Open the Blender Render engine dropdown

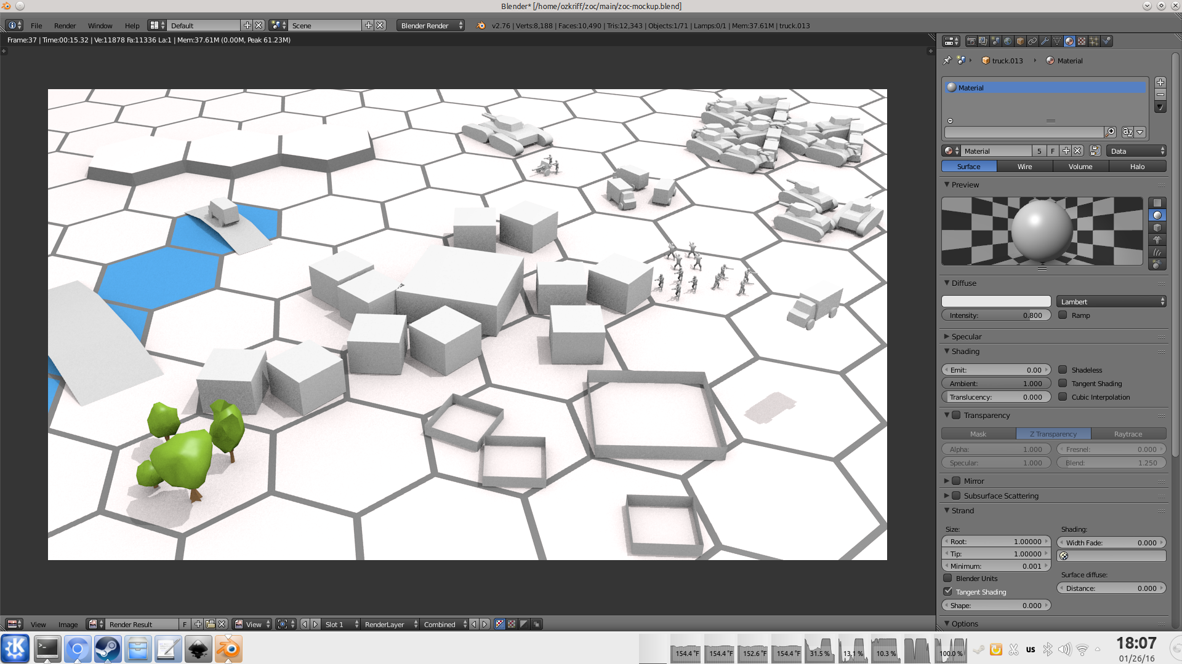click(430, 25)
